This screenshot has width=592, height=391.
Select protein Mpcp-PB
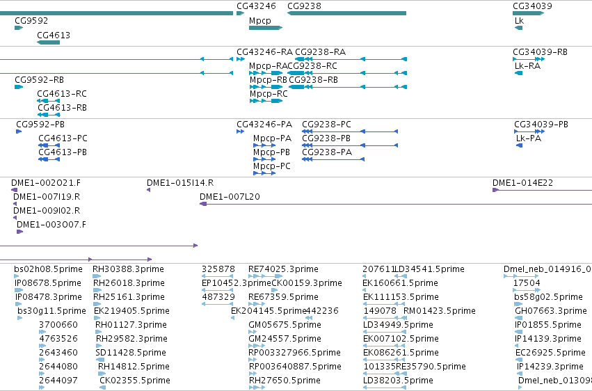pyautogui.click(x=271, y=152)
